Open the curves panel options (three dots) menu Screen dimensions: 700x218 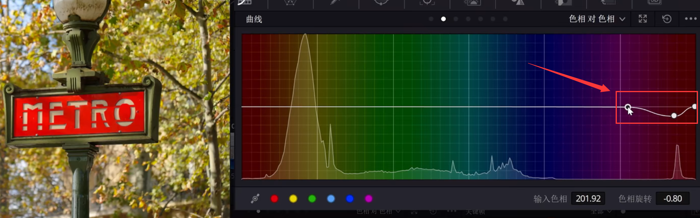(691, 19)
